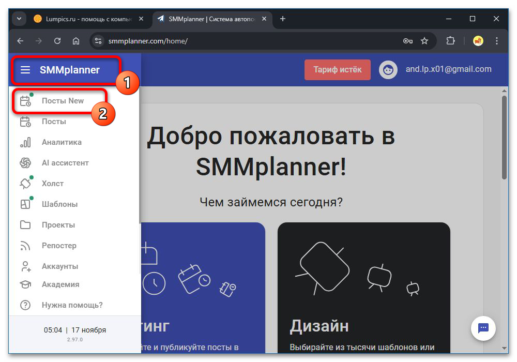This screenshot has height=362, width=517.
Task: Open Репостер feed icon
Action: [x=25, y=246]
